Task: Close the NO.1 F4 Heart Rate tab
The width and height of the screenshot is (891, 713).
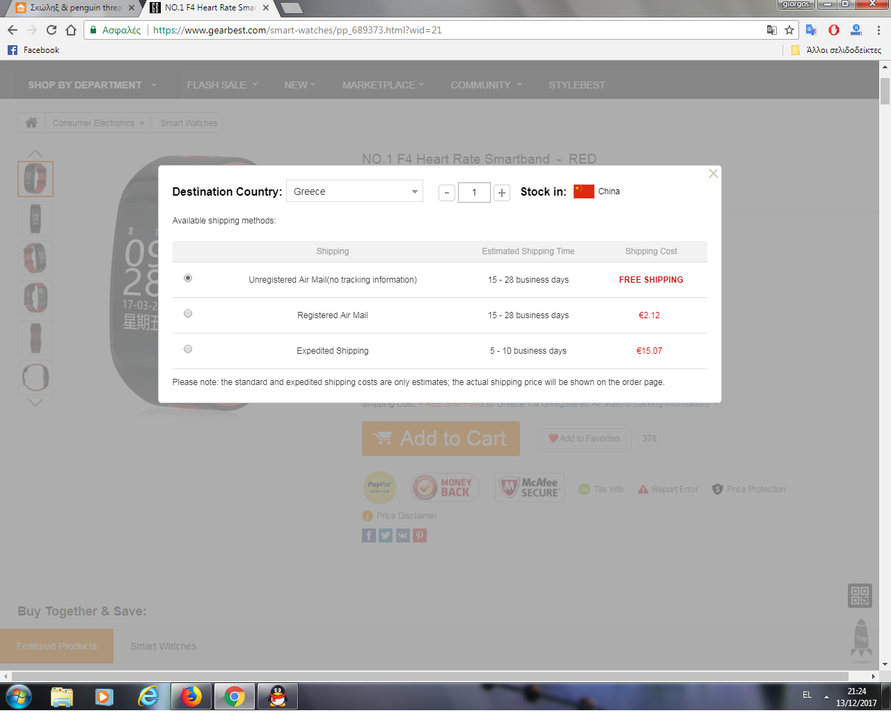Action: point(266,8)
